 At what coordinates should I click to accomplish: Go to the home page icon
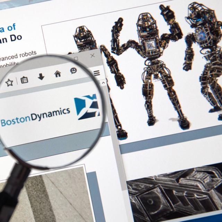coord(58,74)
